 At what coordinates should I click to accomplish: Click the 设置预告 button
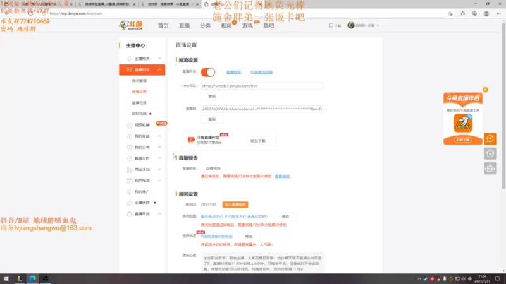(x=213, y=169)
